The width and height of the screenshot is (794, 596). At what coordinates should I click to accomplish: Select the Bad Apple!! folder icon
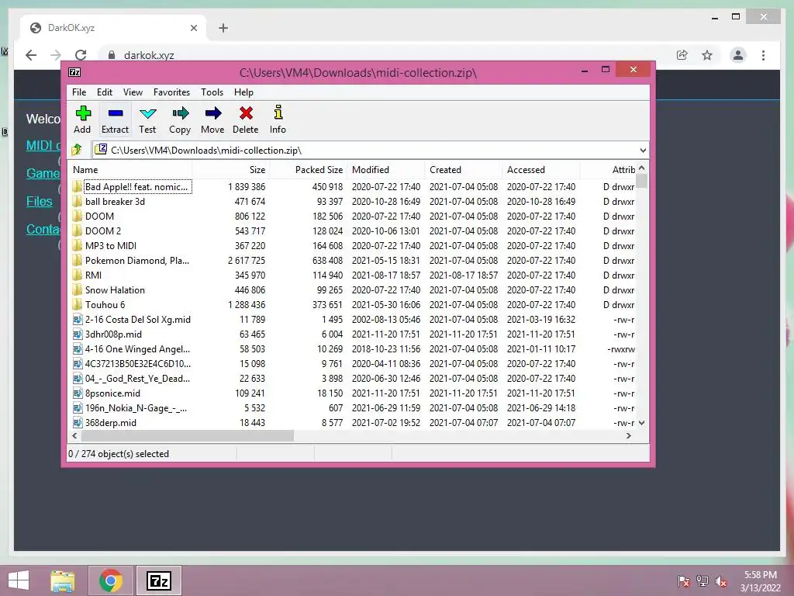pyautogui.click(x=77, y=186)
